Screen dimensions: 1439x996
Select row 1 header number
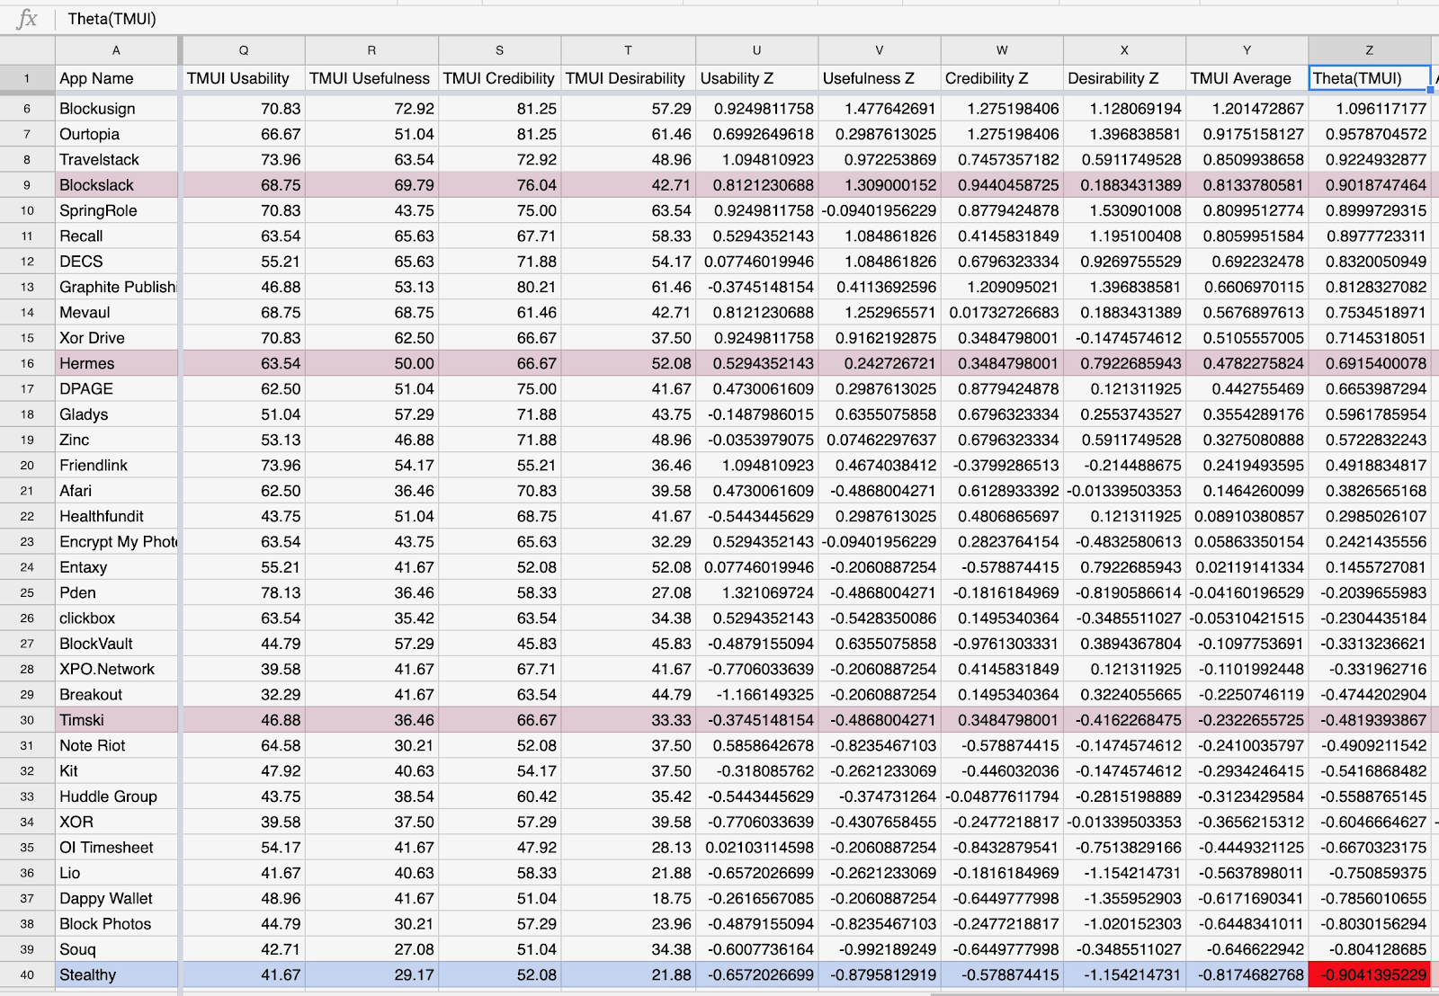tap(27, 78)
